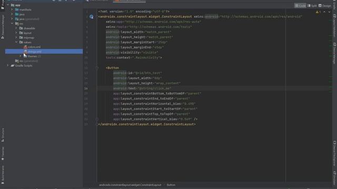The width and height of the screenshot is (337, 189).
Task: Select colors.xml in the project tree
Action: (32, 47)
